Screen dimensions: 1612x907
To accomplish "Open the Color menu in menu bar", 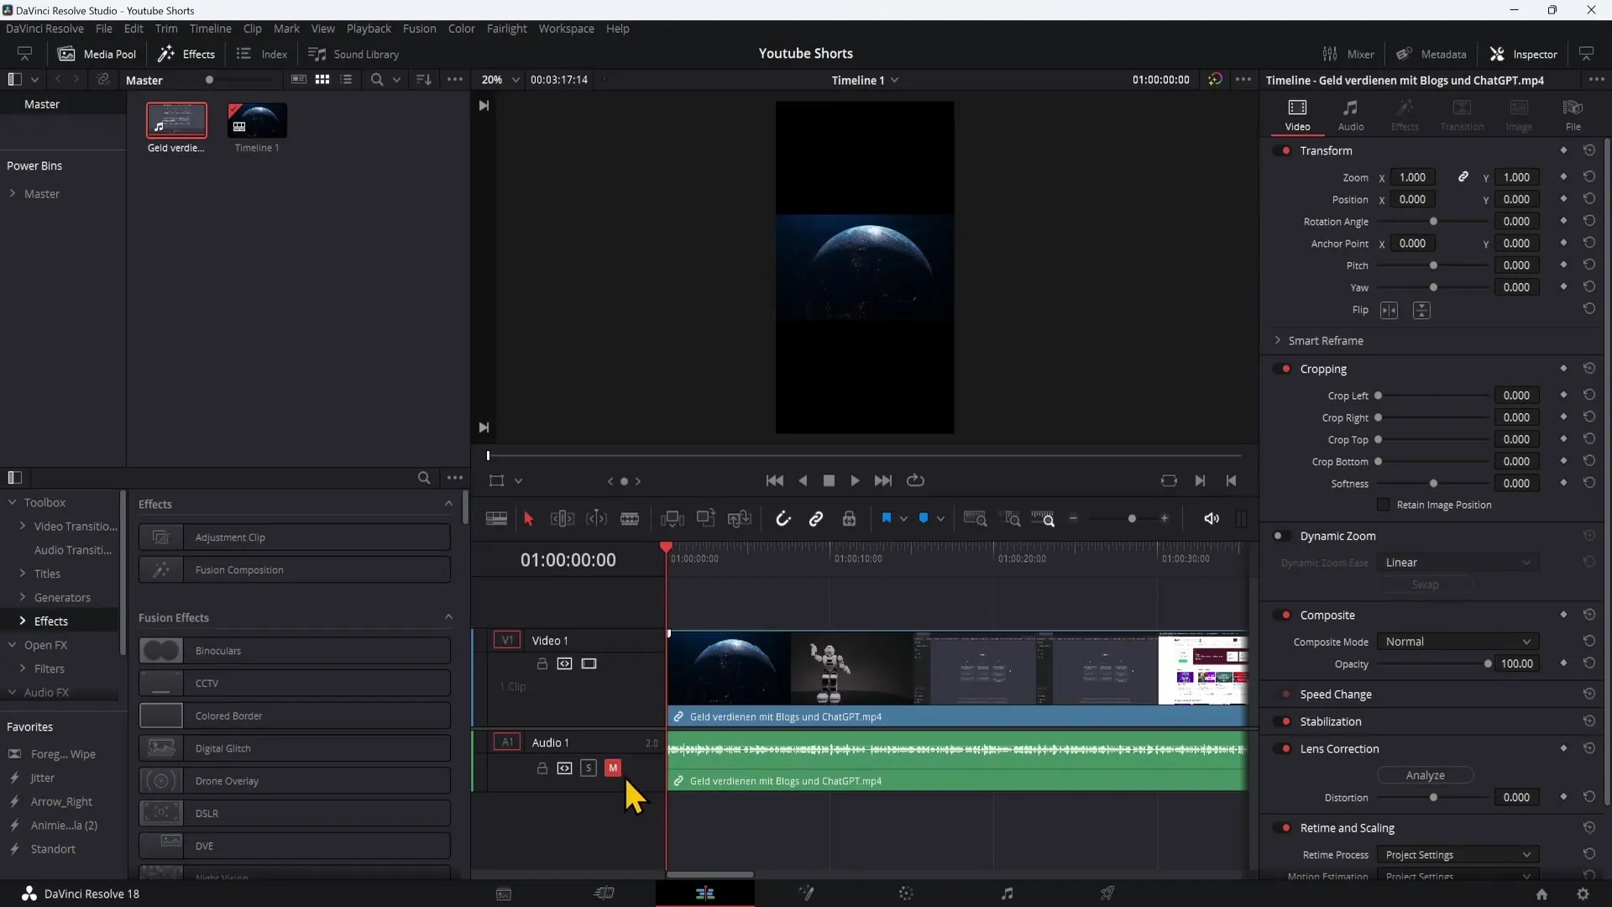I will (x=463, y=28).
